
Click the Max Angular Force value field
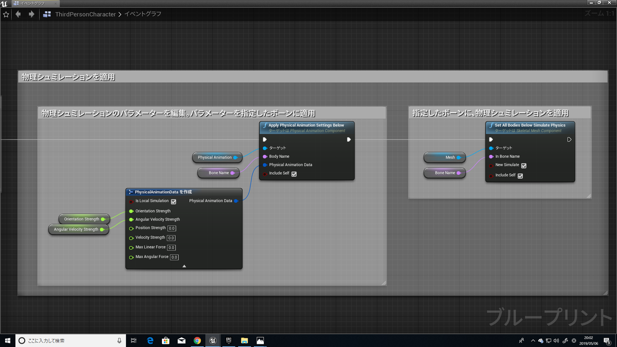click(x=174, y=257)
